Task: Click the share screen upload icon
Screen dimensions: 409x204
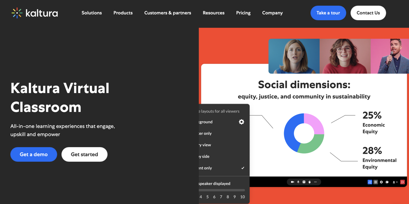Action: (304, 182)
